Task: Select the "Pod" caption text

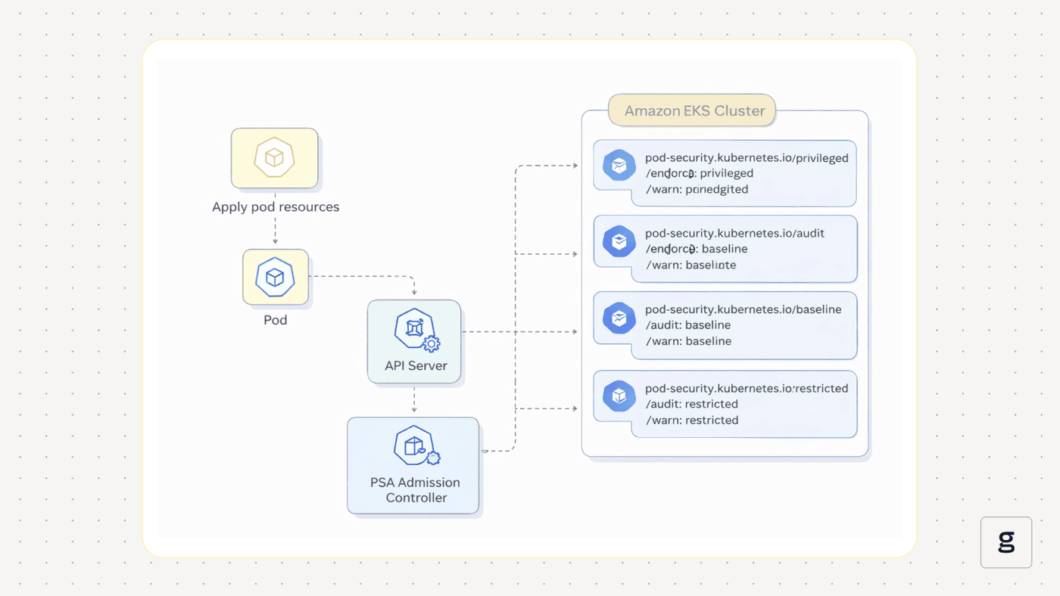Action: pyautogui.click(x=276, y=320)
